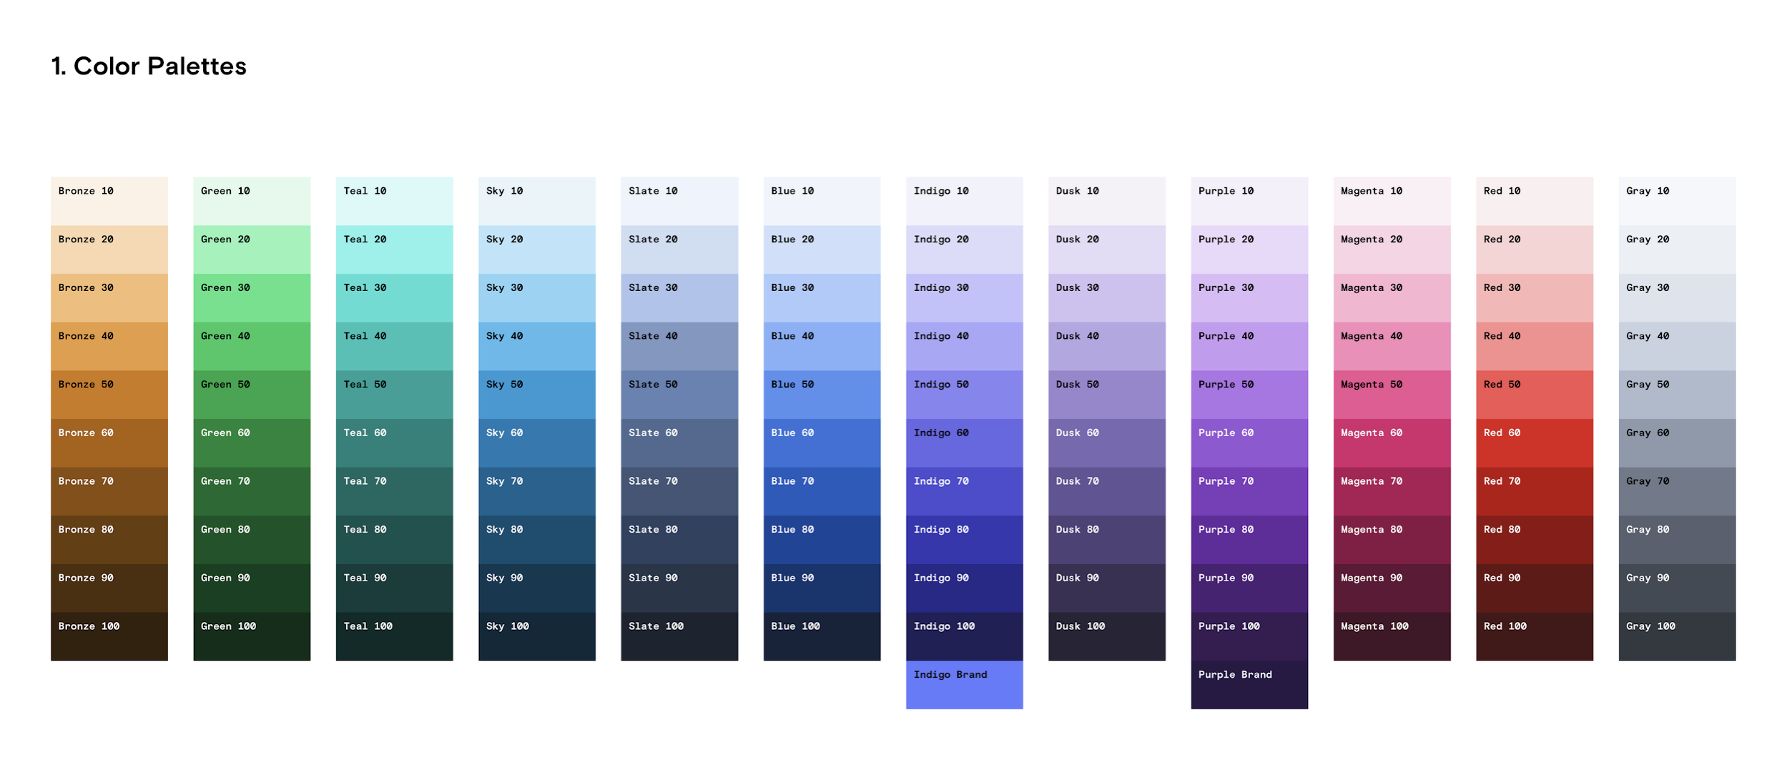Select the Bronze 100 color swatch
This screenshot has height=760, width=1787.
109,636
